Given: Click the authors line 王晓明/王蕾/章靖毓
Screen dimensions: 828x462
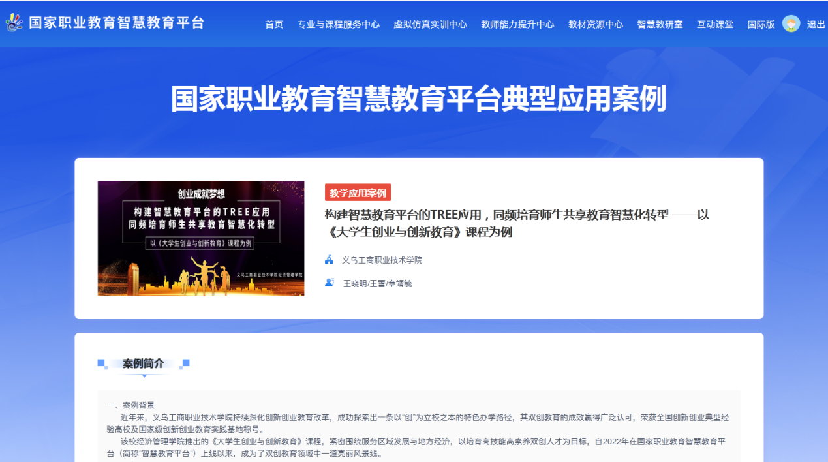Looking at the screenshot, I should (378, 283).
